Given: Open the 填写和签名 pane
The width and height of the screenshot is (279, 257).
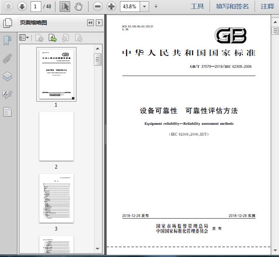Looking at the screenshot, I should tap(232, 6).
